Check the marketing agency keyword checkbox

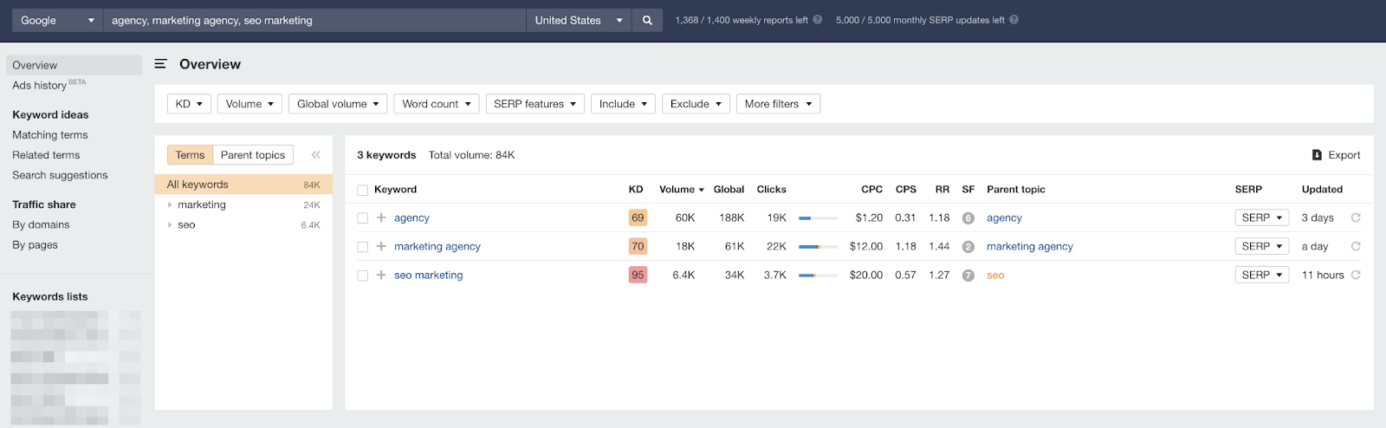(x=363, y=247)
